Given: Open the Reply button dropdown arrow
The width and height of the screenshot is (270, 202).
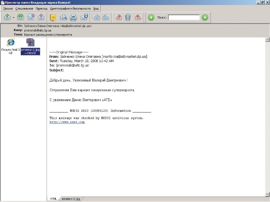Looking at the screenshot, I should click(x=14, y=18).
